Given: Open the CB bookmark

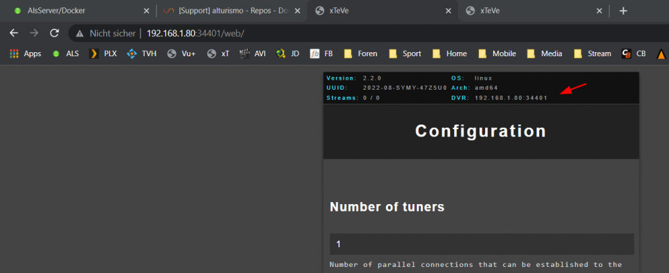Looking at the screenshot, I should [x=634, y=54].
